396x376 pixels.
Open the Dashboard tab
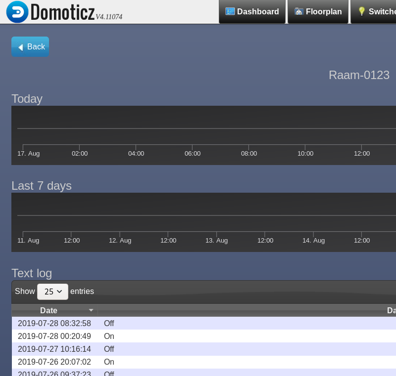click(x=252, y=11)
